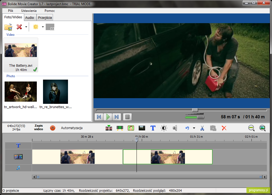272x195 pixels.
Task: Click the Automatyzacja button
Action: click(x=72, y=128)
